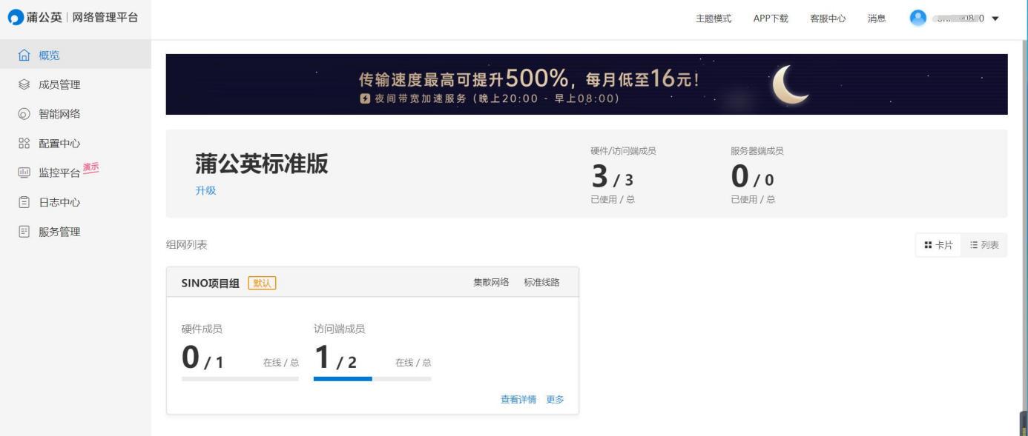Open 更多 options on SINO项目组 card
This screenshot has height=436, width=1028.
[x=556, y=398]
